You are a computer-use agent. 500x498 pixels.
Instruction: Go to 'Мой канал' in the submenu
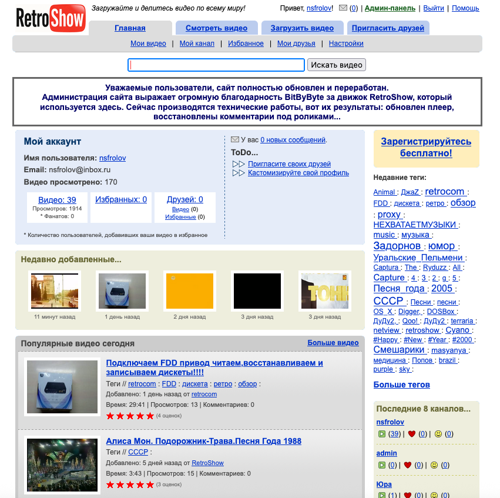pos(197,44)
